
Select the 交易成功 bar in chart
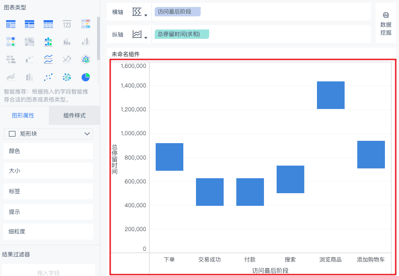[x=210, y=192]
